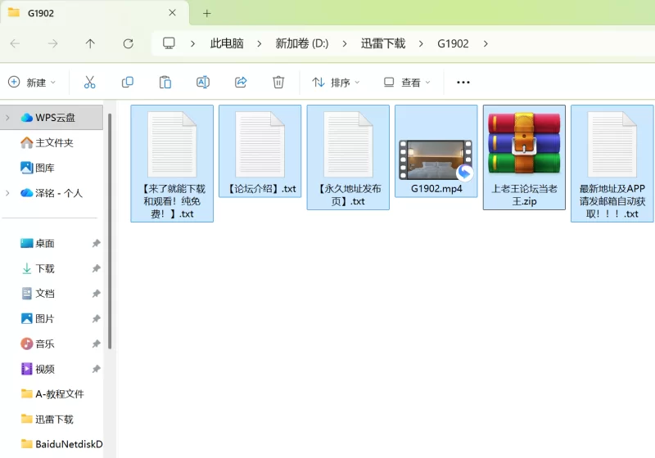
Task: Click the Copy icon in toolbar
Action: 128,82
